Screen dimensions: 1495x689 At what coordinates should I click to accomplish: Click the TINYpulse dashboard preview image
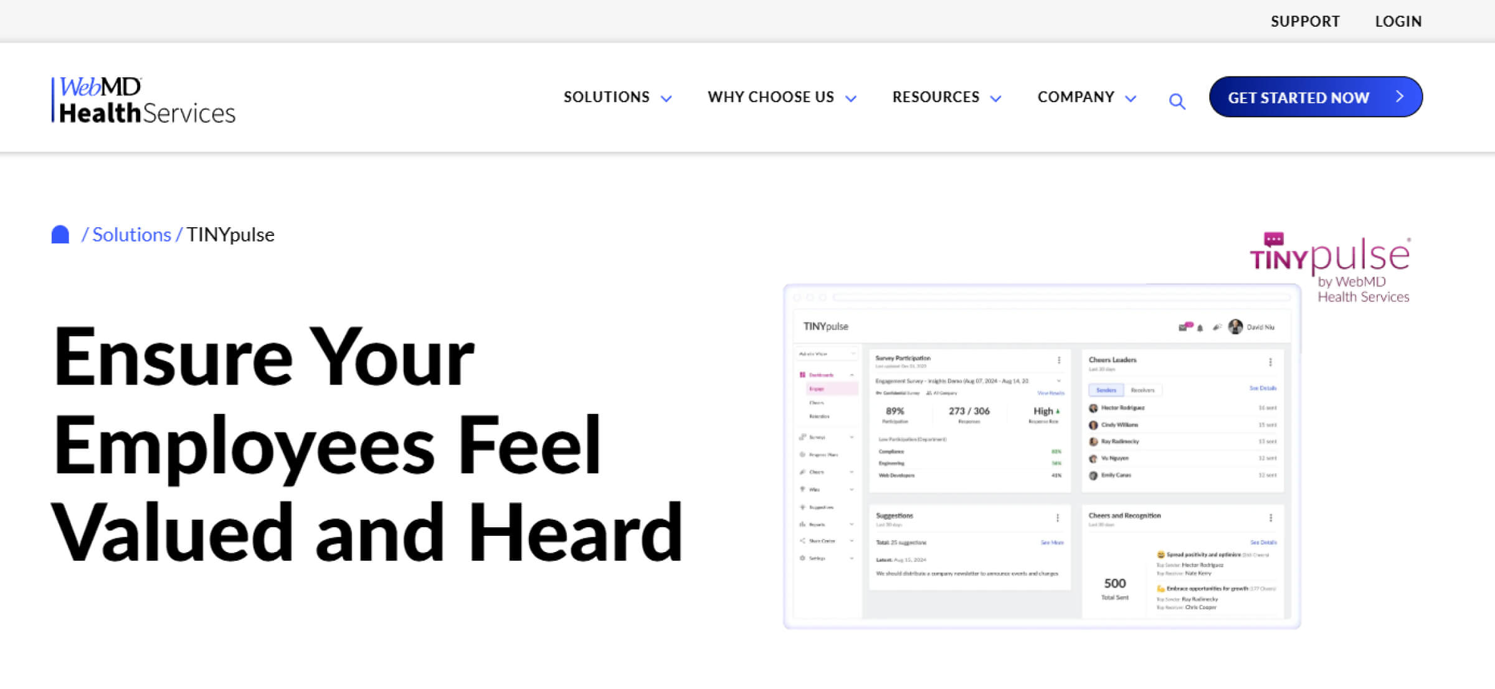coord(1042,473)
